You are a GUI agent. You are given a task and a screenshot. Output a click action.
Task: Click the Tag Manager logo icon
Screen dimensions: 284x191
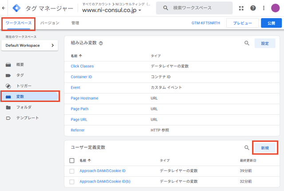(16, 8)
